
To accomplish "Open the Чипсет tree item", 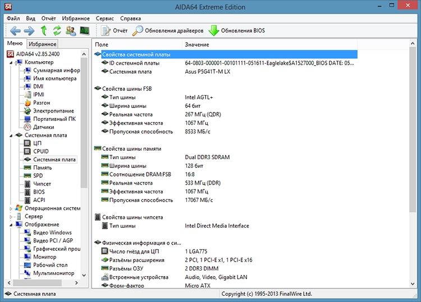I will pyautogui.click(x=42, y=184).
